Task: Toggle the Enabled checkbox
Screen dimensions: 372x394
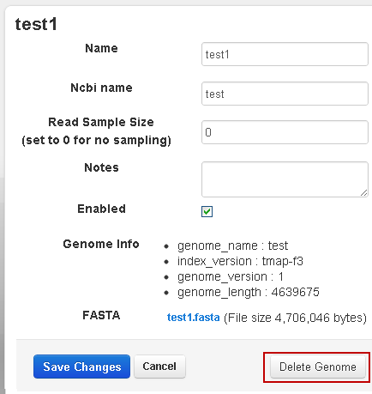Action: [207, 212]
